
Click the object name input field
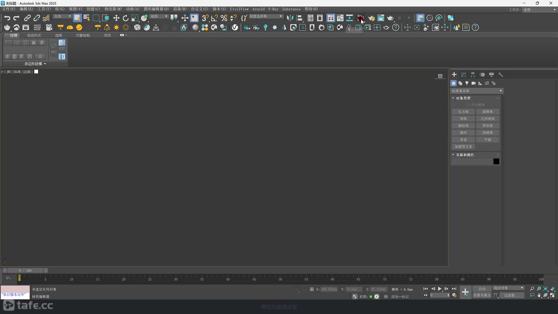[x=472, y=162]
